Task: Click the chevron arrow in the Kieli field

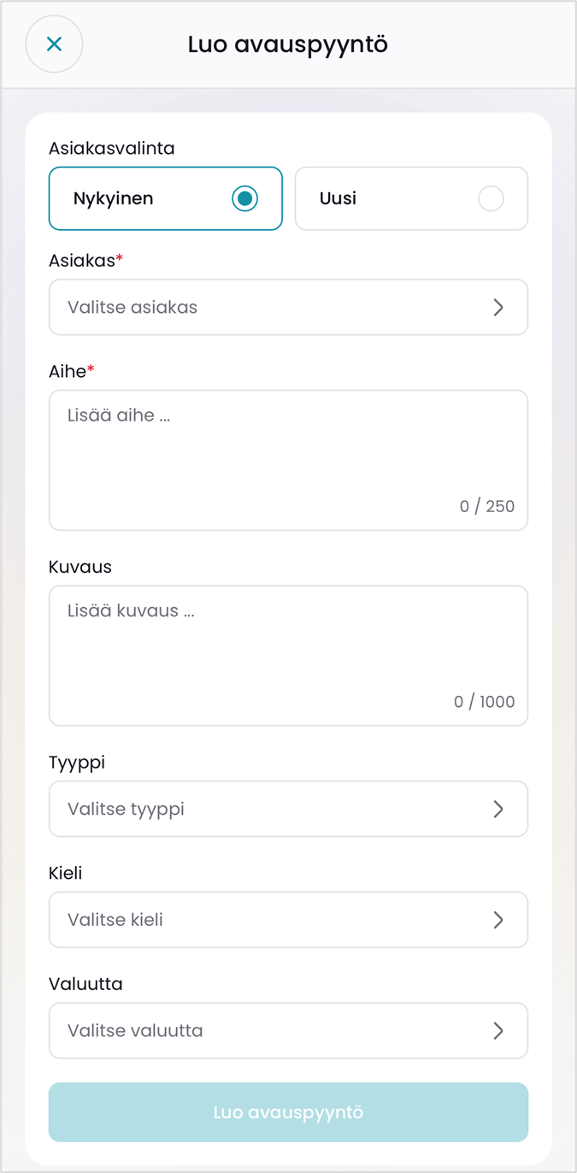Action: coord(498,920)
